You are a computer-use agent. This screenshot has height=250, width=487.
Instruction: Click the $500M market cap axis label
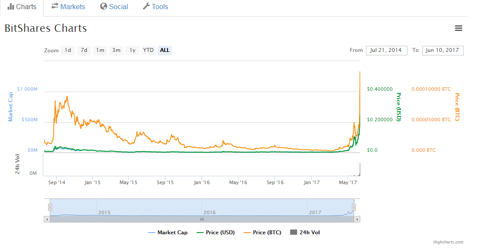pos(29,120)
